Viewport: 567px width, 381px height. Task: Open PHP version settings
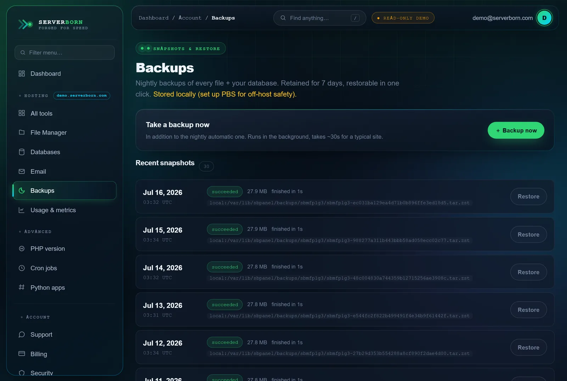(x=64, y=249)
